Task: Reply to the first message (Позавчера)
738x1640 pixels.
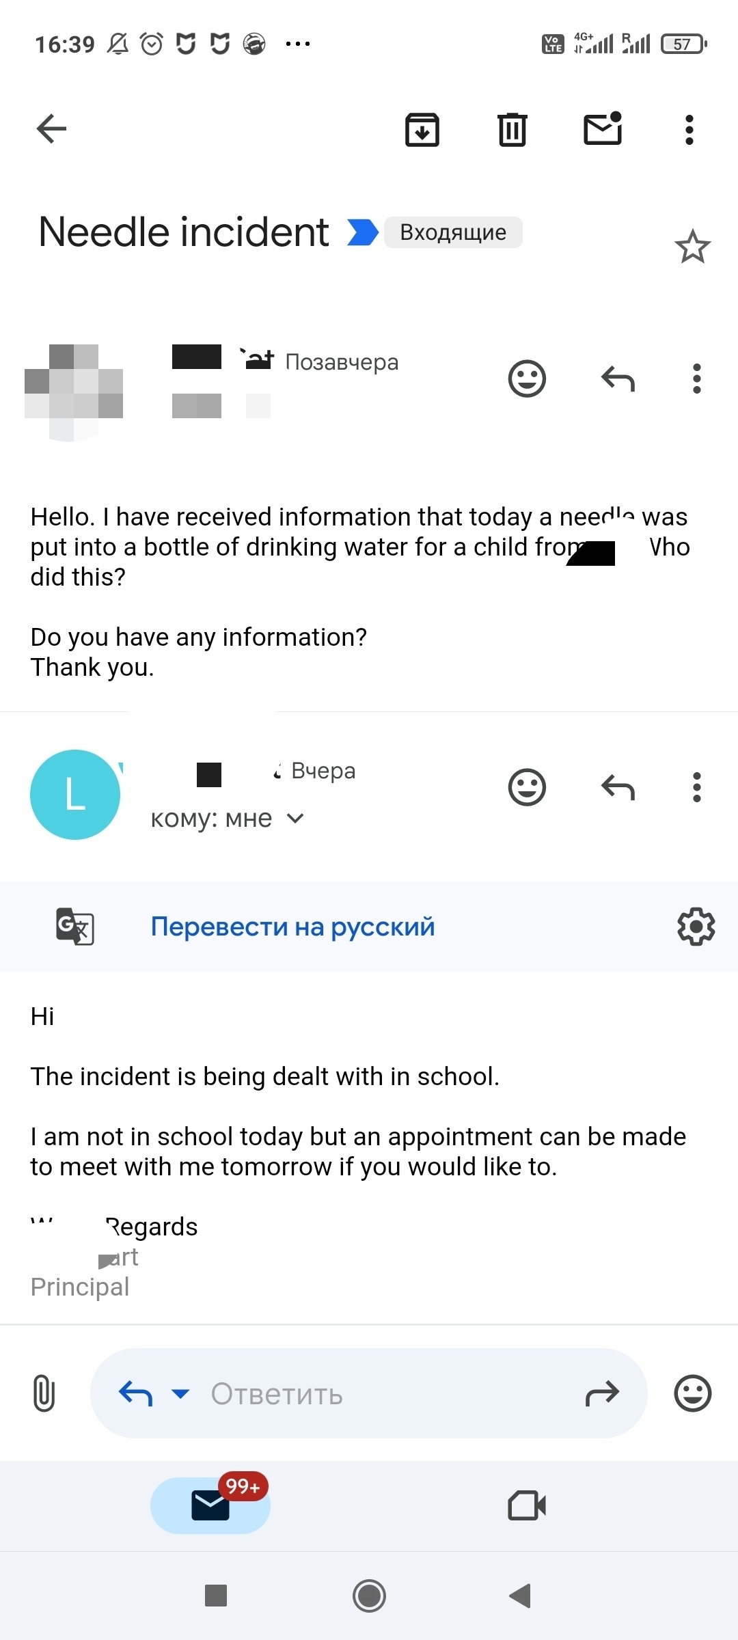Action: (618, 379)
